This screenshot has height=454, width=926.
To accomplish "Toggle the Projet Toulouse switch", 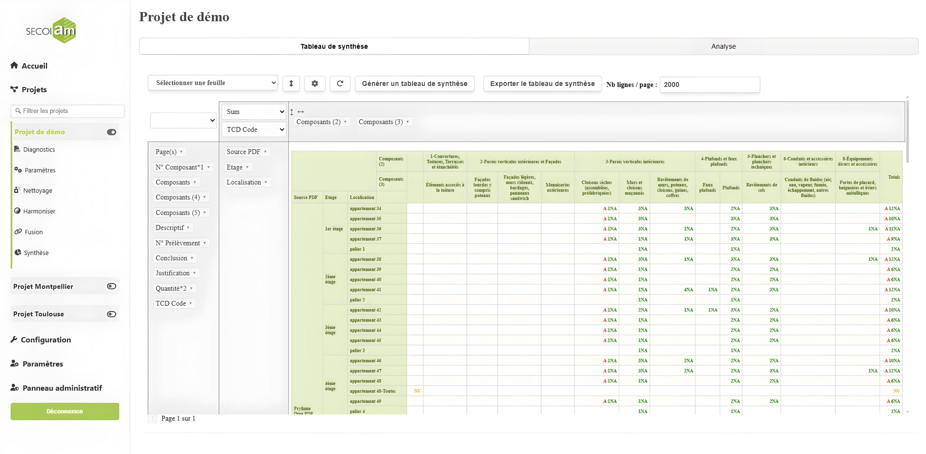I will pos(111,314).
